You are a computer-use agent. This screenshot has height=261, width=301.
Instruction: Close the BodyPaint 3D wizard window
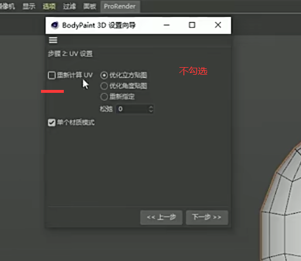218,25
